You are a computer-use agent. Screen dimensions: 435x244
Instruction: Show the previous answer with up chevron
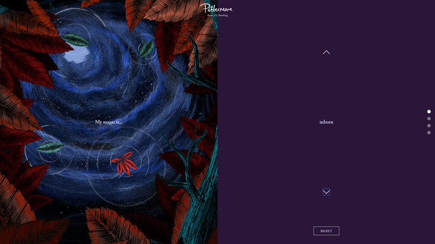(326, 52)
